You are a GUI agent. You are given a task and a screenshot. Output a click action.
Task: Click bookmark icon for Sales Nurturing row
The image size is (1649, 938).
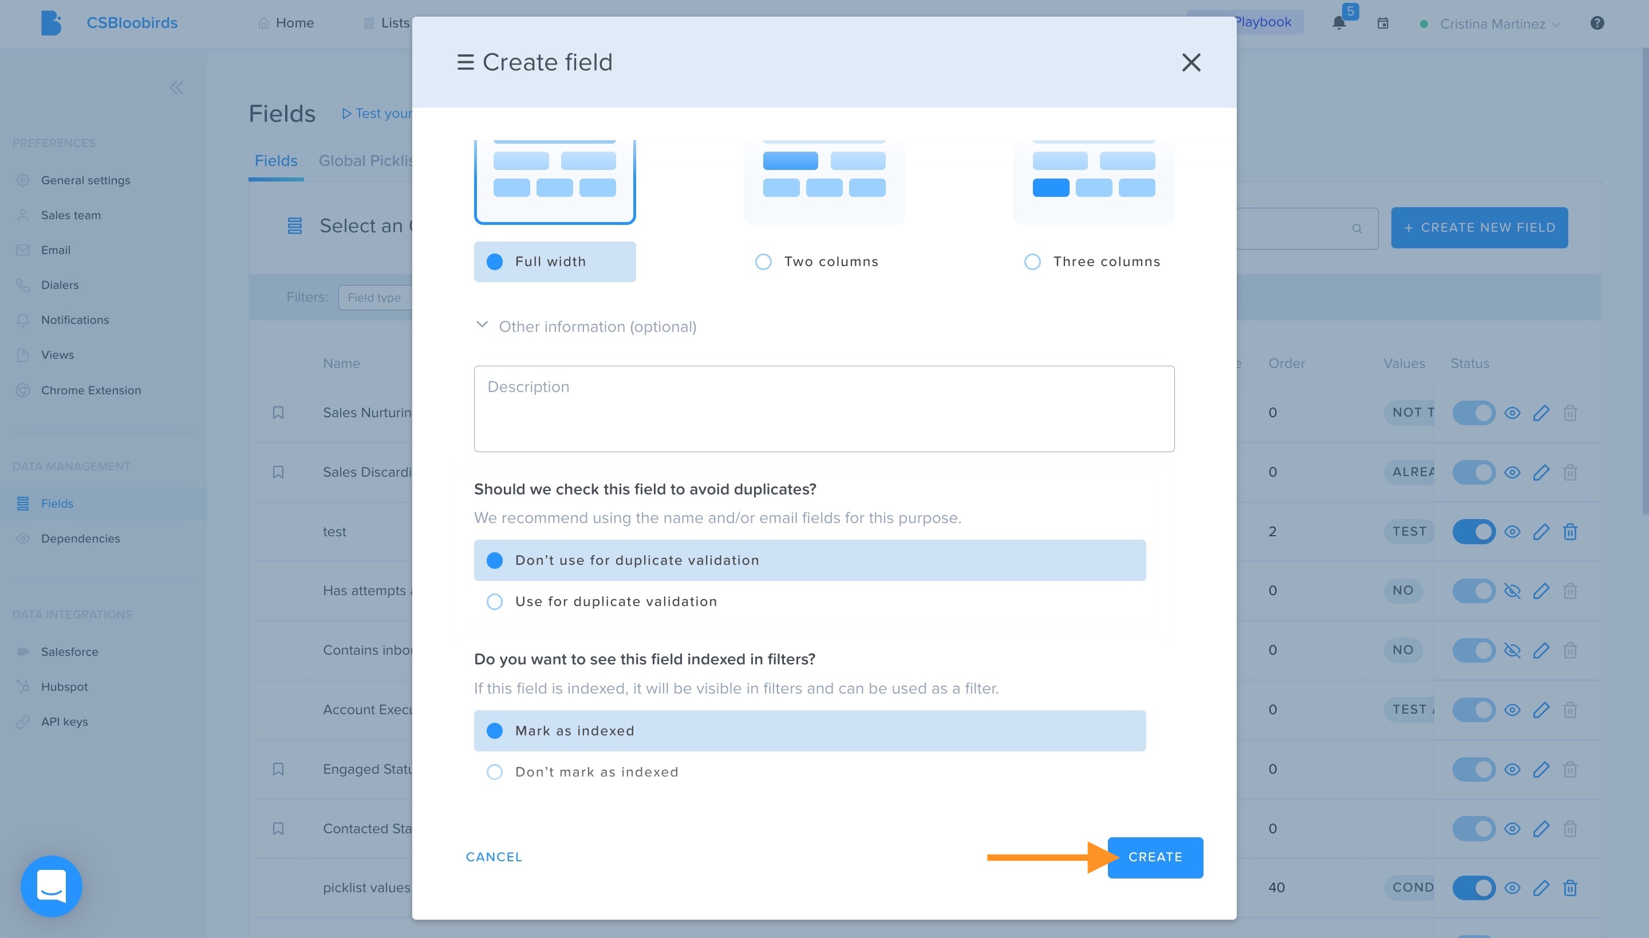click(x=278, y=412)
